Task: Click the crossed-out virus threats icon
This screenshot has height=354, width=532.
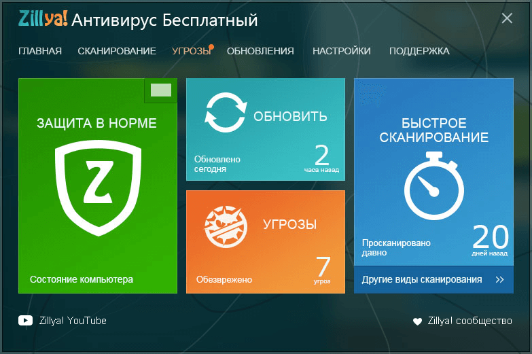Action: click(x=226, y=227)
